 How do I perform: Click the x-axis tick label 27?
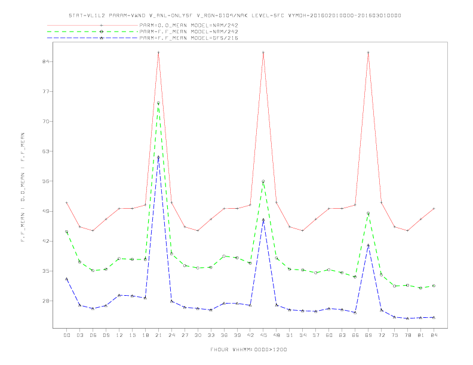click(185, 335)
